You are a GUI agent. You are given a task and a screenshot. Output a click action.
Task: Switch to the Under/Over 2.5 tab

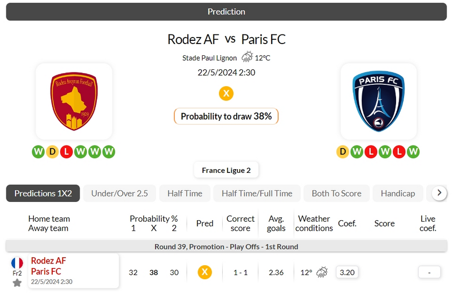(119, 193)
